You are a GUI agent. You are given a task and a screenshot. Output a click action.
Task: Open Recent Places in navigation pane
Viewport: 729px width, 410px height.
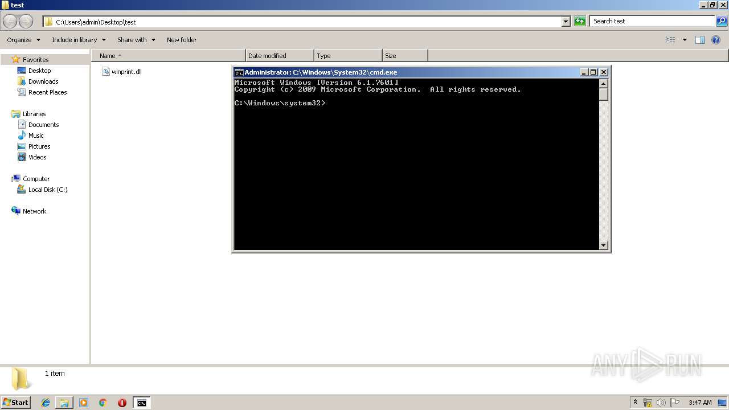[x=47, y=92]
